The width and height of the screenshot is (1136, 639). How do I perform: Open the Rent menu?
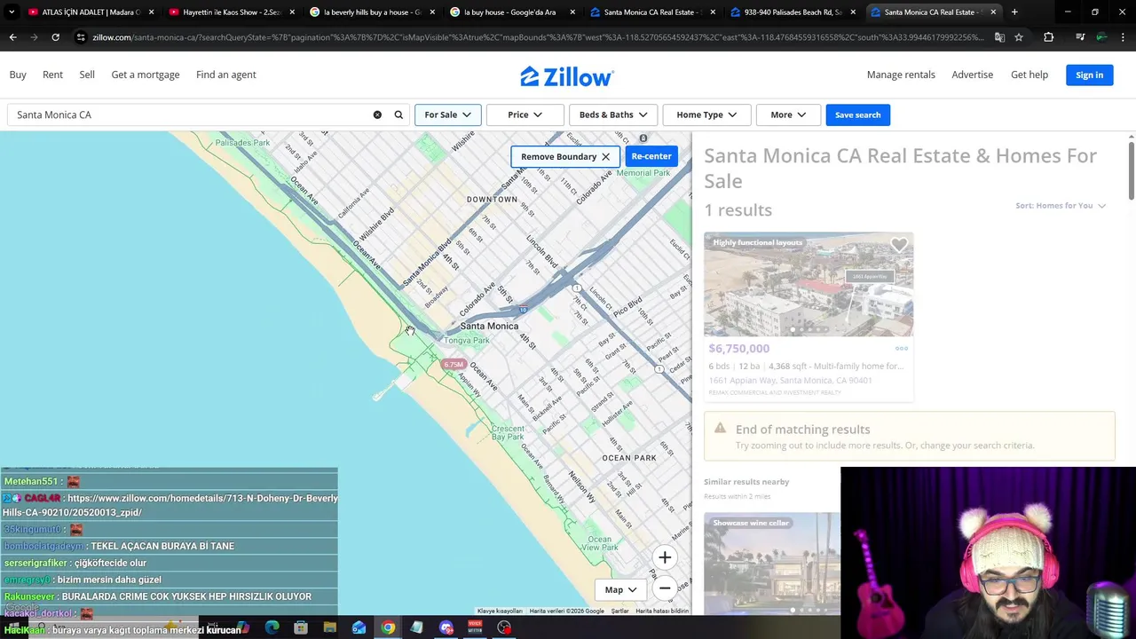(52, 75)
